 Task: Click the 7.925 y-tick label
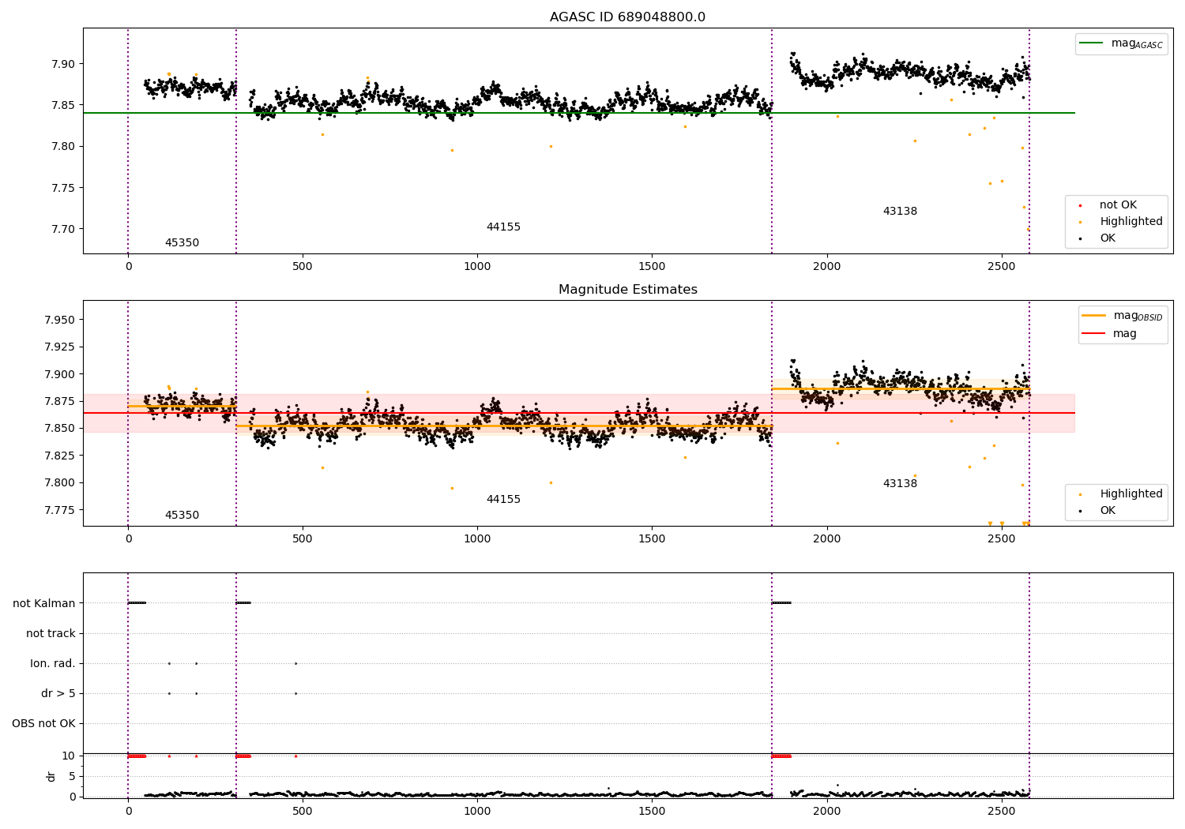coord(60,347)
